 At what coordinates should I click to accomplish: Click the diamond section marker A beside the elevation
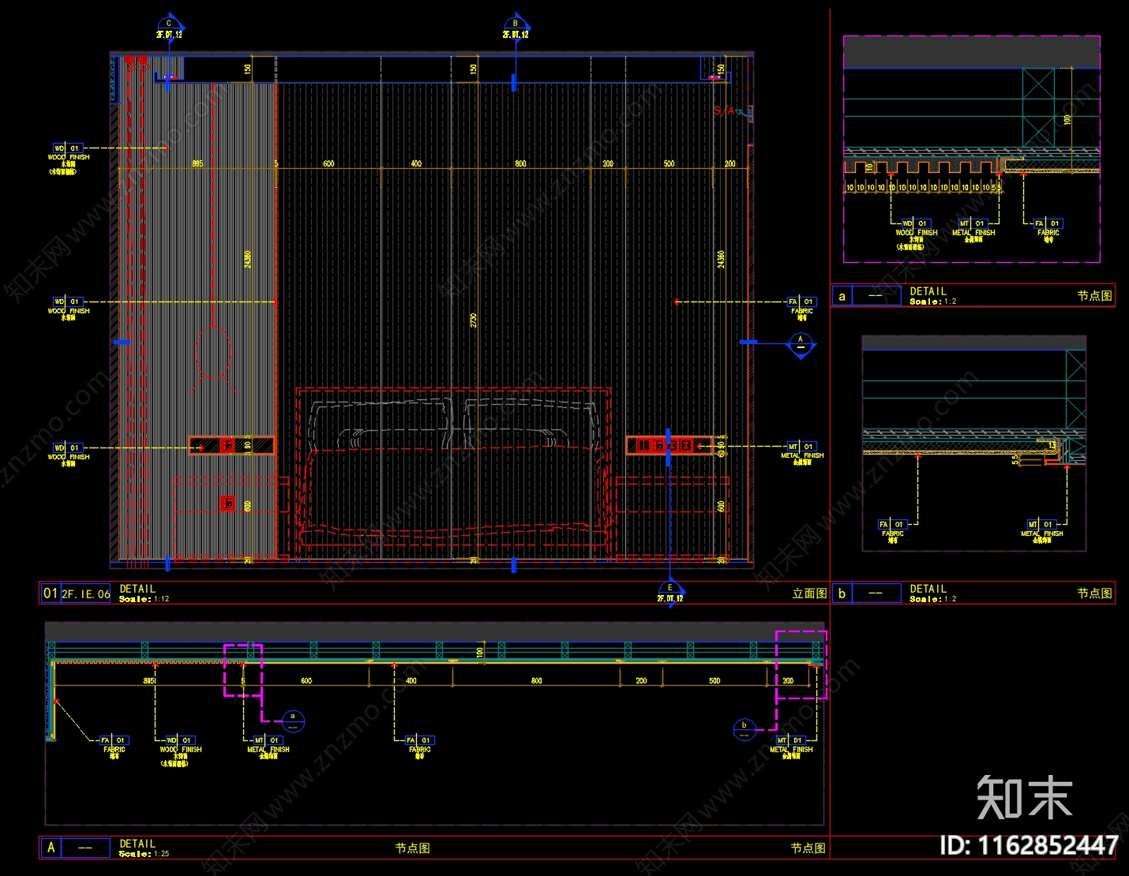pyautogui.click(x=801, y=345)
